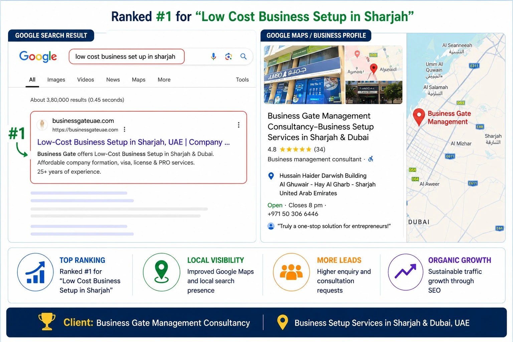Click the 'Business management consultant' category text
The width and height of the screenshot is (513, 342).
[x=314, y=159]
